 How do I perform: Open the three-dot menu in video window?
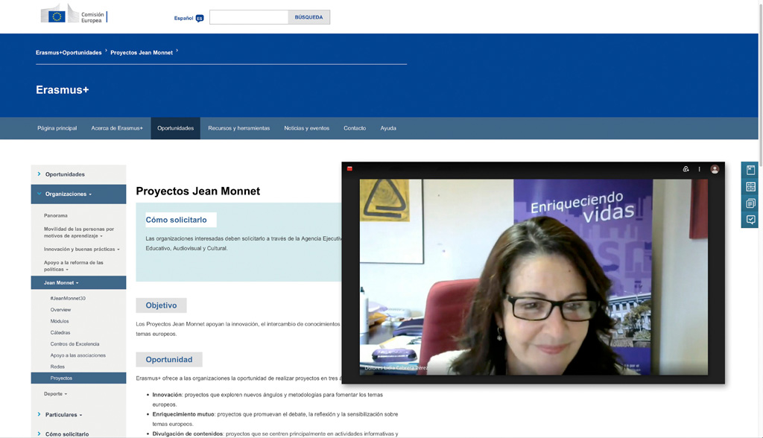(699, 169)
